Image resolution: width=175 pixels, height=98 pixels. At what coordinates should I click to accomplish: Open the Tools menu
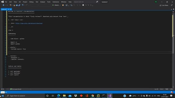click(x=49, y=2)
